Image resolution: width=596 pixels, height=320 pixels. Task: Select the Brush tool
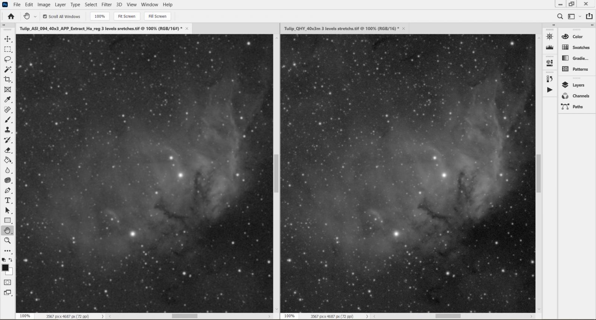pos(7,120)
